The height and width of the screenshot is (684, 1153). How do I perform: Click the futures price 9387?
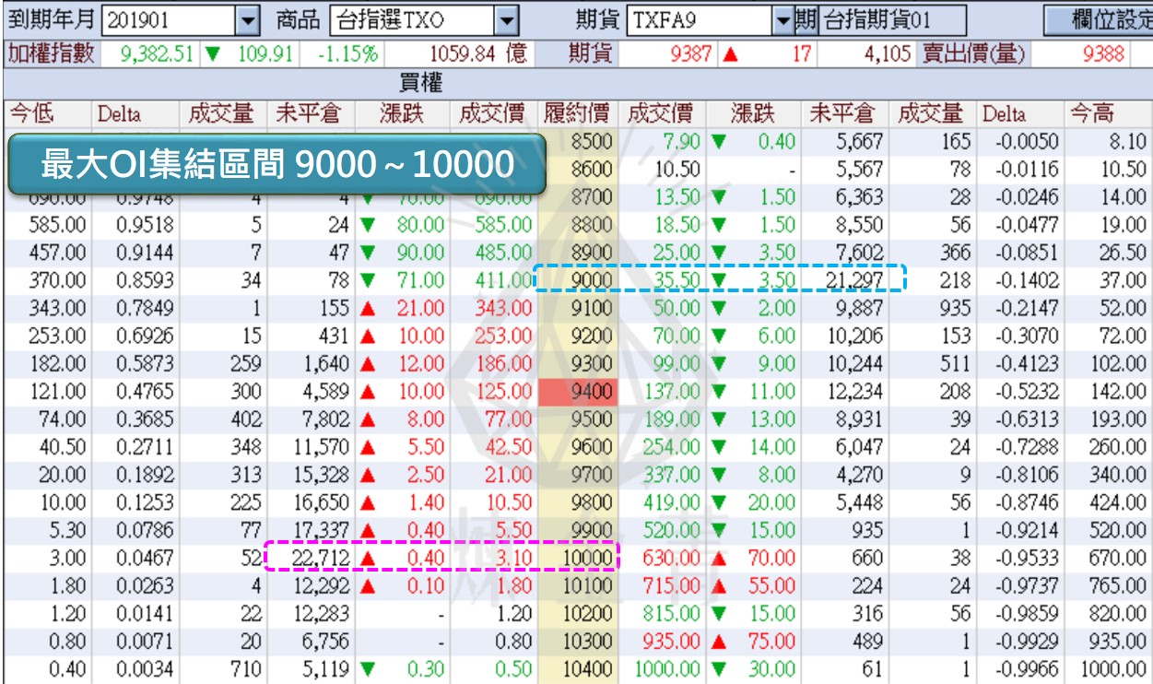(x=690, y=54)
